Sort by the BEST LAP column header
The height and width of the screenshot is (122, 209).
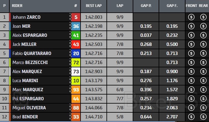tap(93, 6)
